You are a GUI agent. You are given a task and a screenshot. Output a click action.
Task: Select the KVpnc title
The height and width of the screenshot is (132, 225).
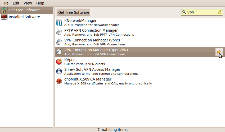pos(70,60)
